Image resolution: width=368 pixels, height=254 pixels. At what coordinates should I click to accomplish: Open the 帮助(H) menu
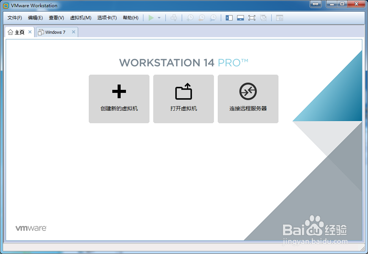click(130, 17)
